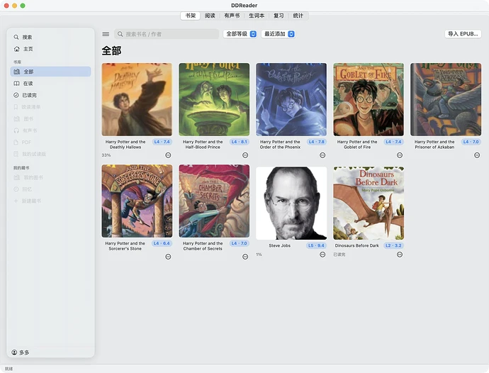The image size is (489, 373).
Task: Open Order of the Phoenix book cover
Action: 291,99
